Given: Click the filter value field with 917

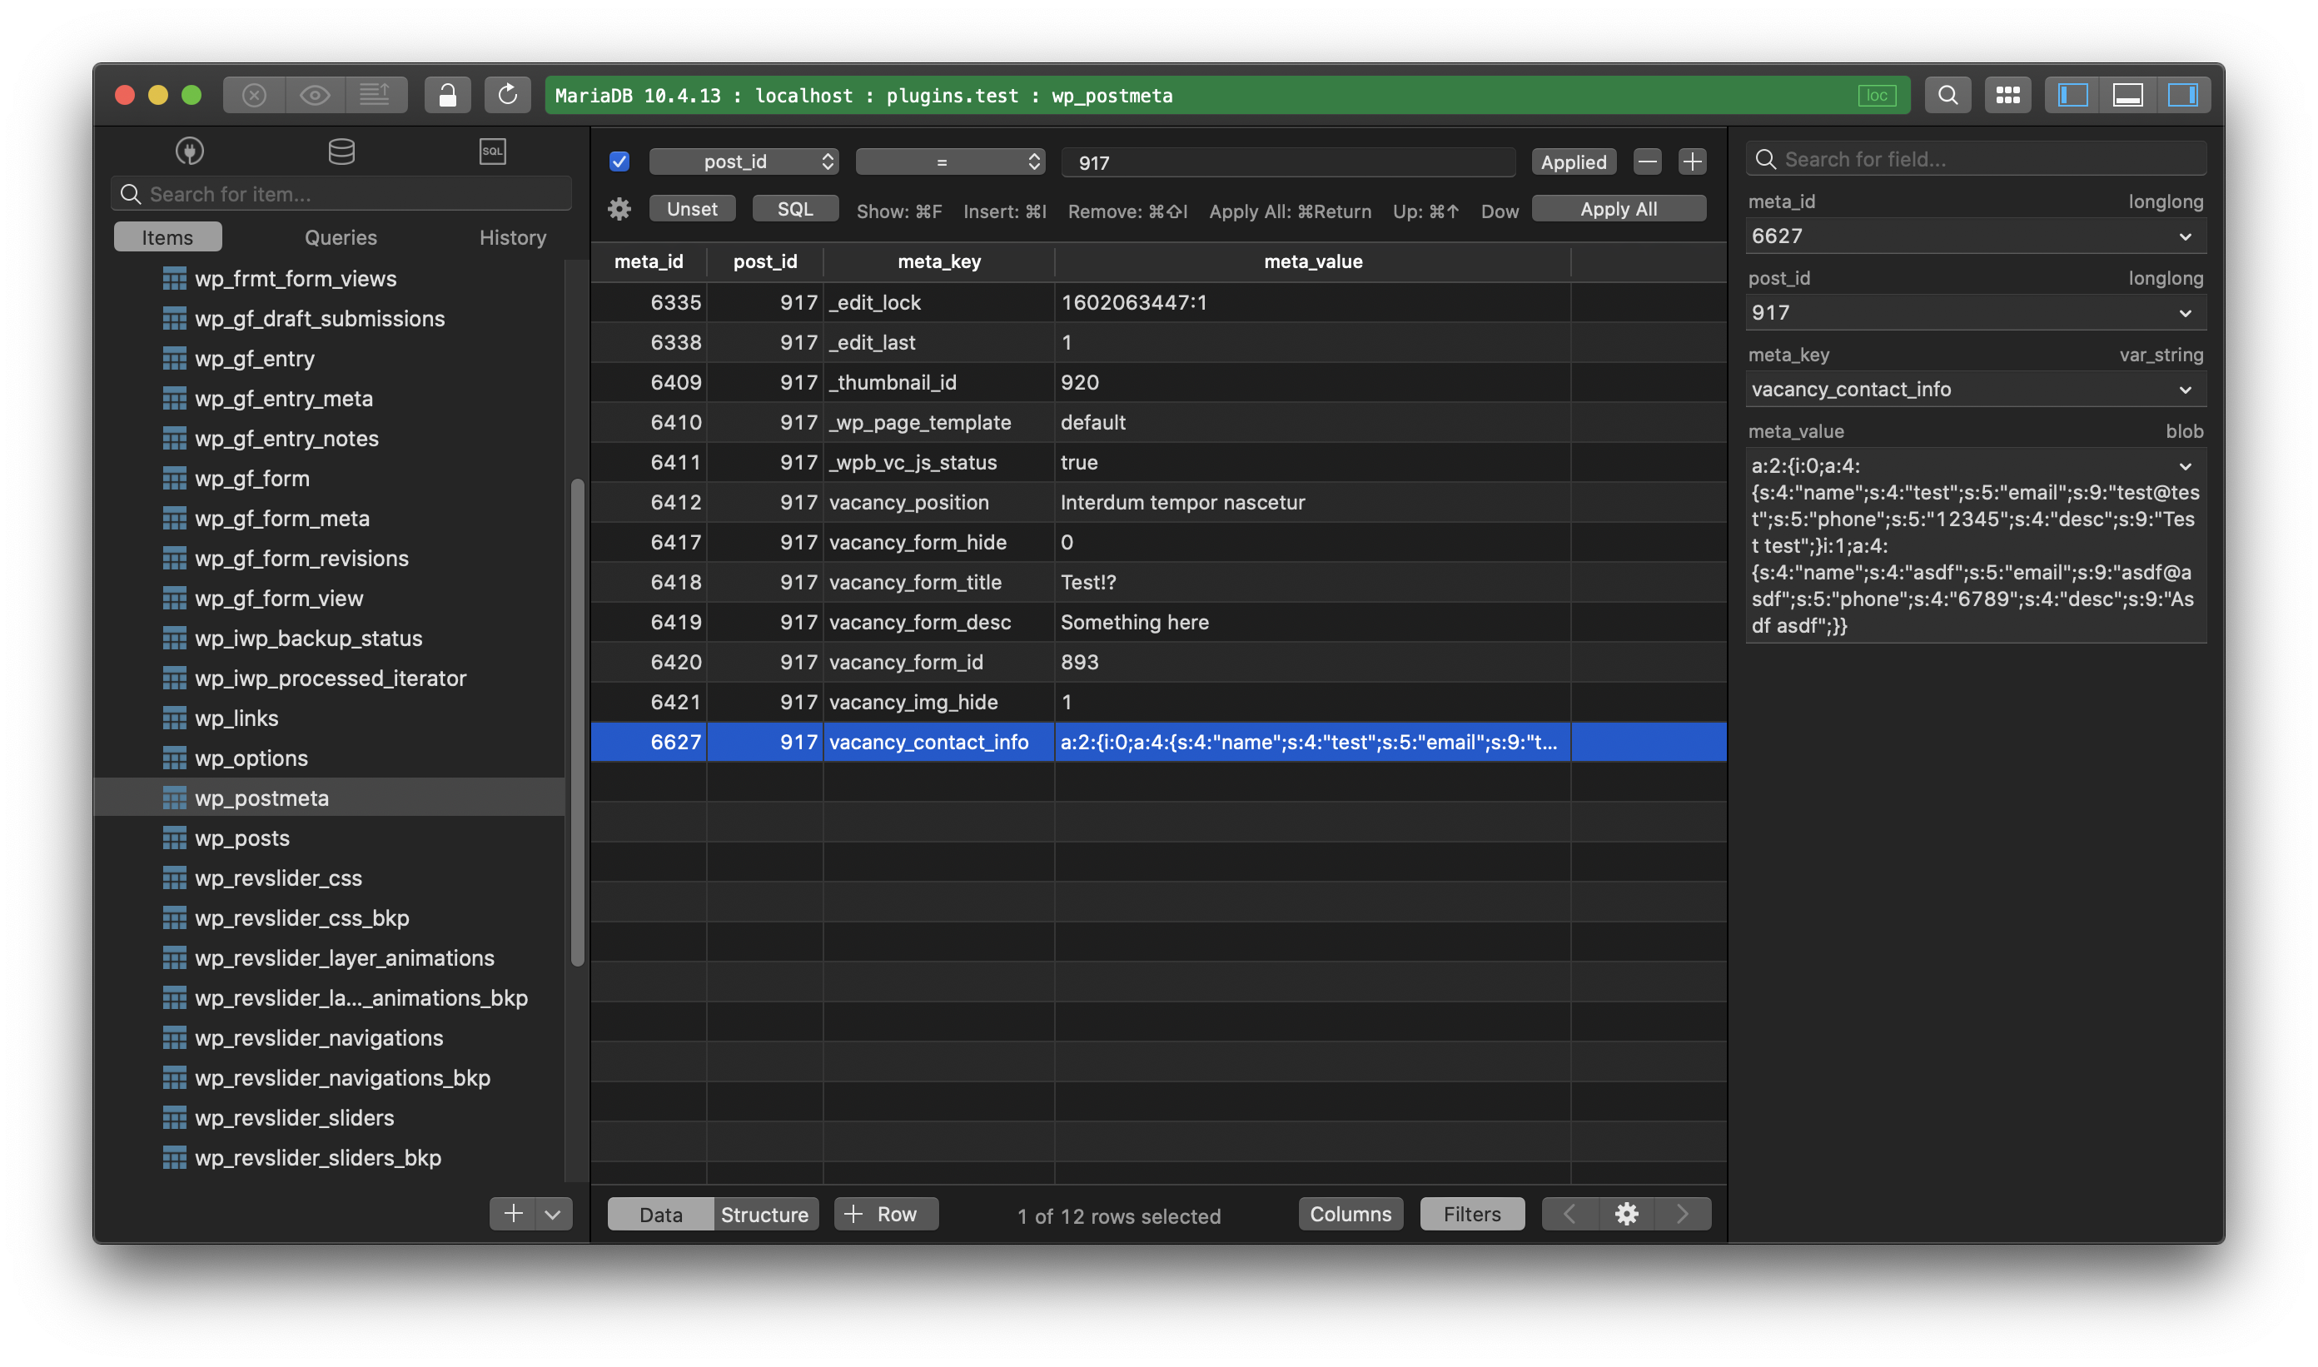Looking at the screenshot, I should coord(1288,162).
